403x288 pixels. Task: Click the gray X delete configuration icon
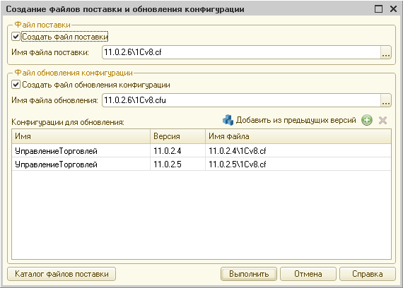382,120
